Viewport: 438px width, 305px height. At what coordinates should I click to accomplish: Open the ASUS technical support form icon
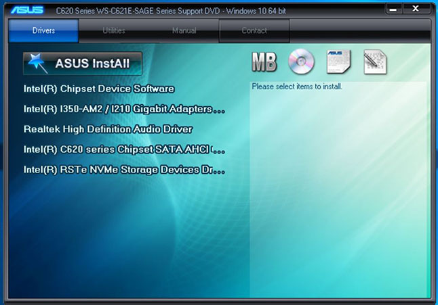[x=339, y=62]
